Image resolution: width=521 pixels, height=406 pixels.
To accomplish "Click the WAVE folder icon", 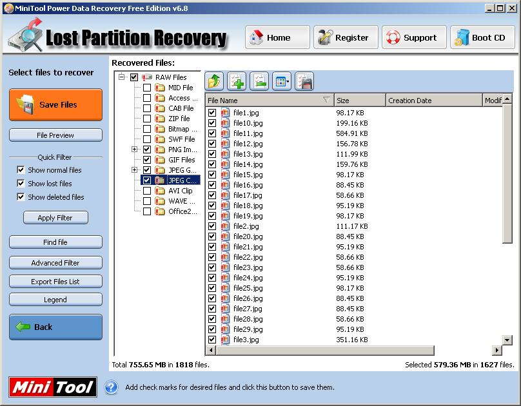I will (160, 201).
